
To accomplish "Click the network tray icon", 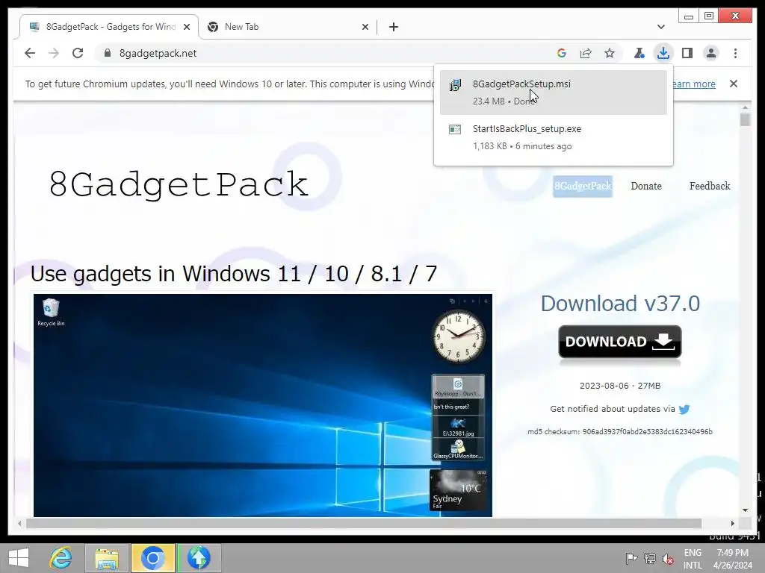I will pyautogui.click(x=649, y=558).
